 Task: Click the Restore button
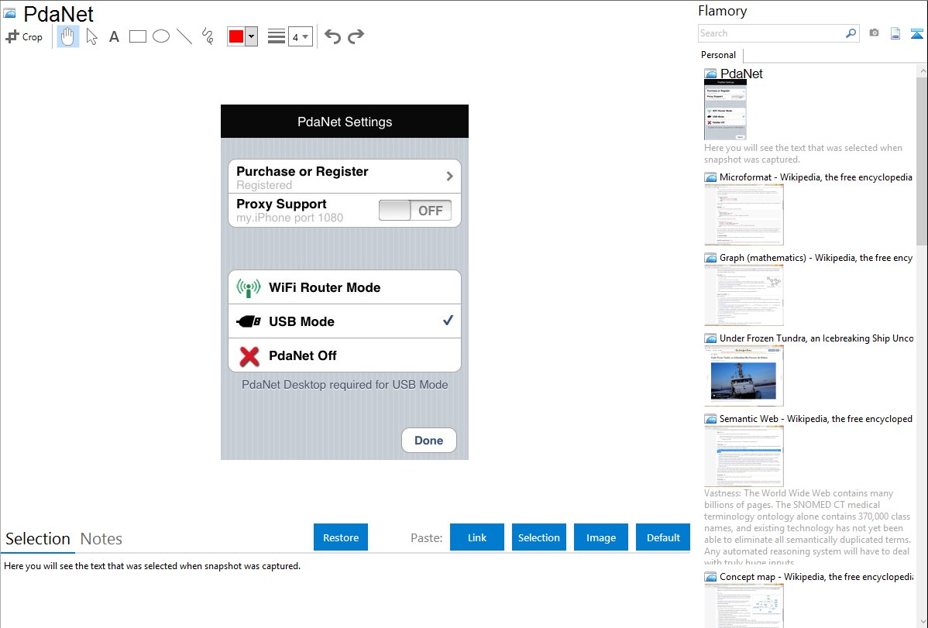[341, 537]
